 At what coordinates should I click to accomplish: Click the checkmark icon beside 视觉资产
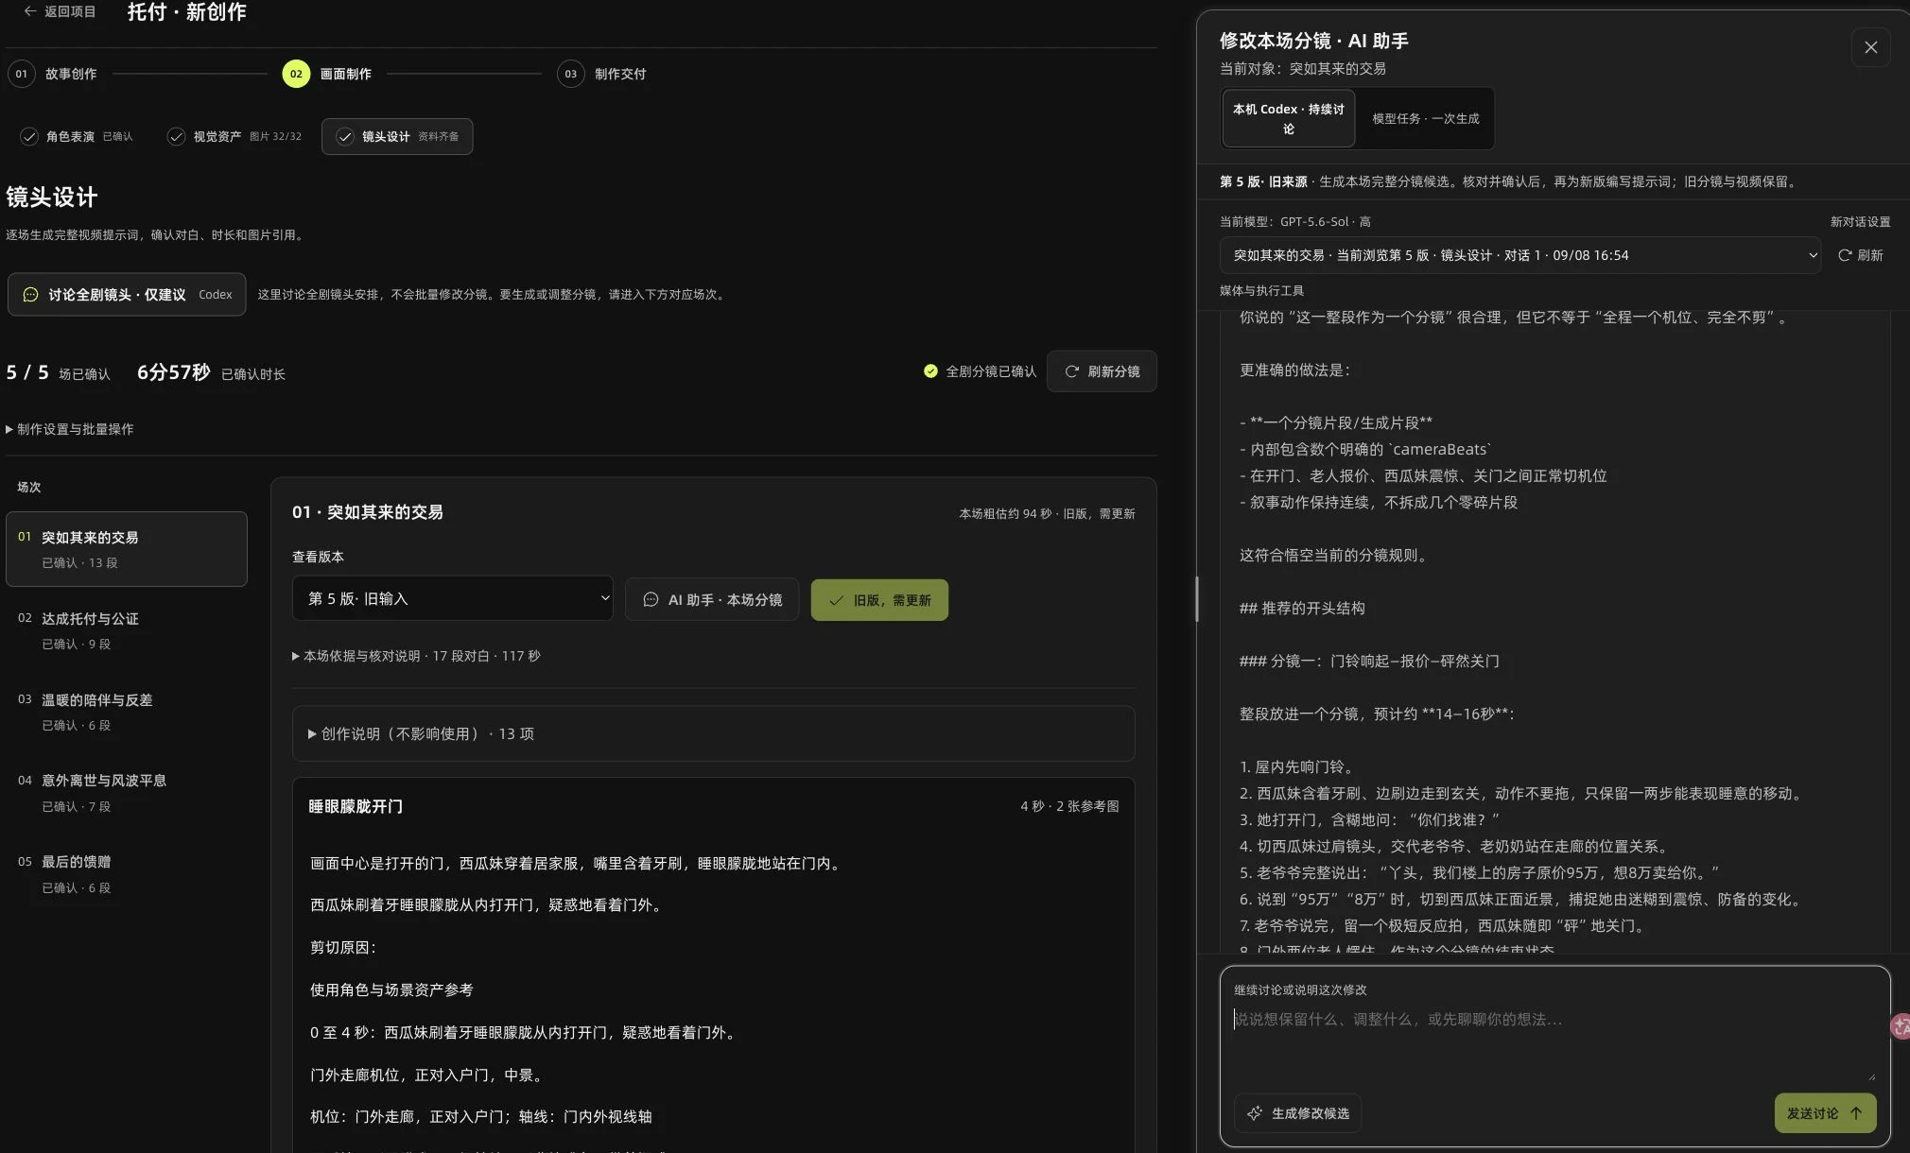pyautogui.click(x=176, y=137)
